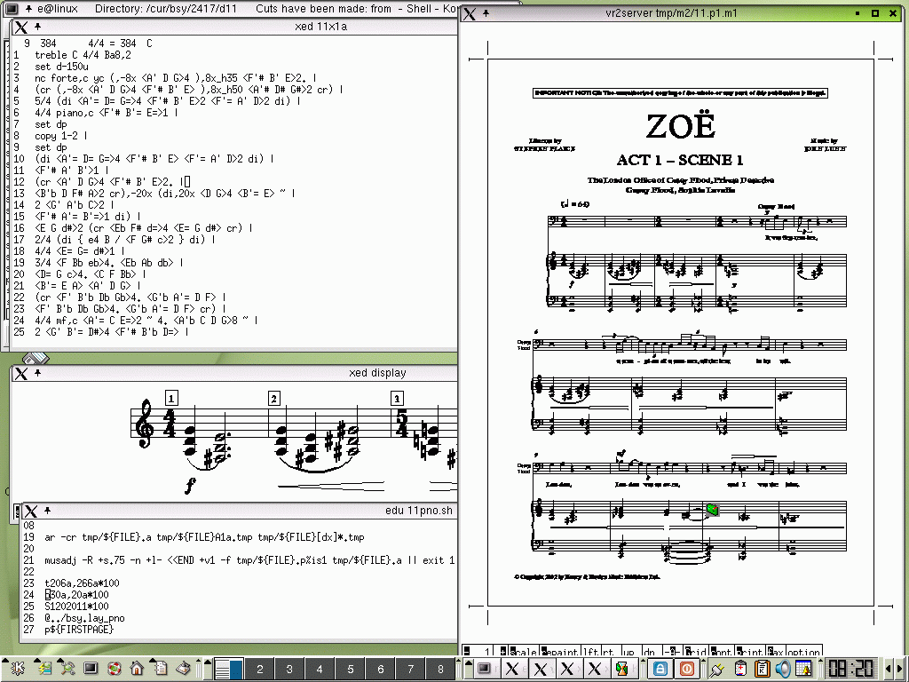Viewport: 909px width, 682px height.
Task: Click the minus button in vr2server toolbar
Action: click(x=467, y=652)
